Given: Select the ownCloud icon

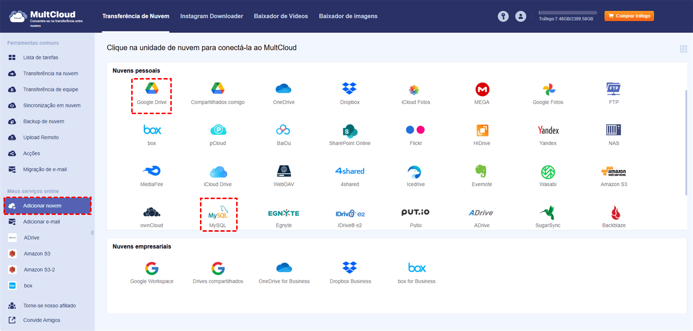Looking at the screenshot, I should click(151, 212).
